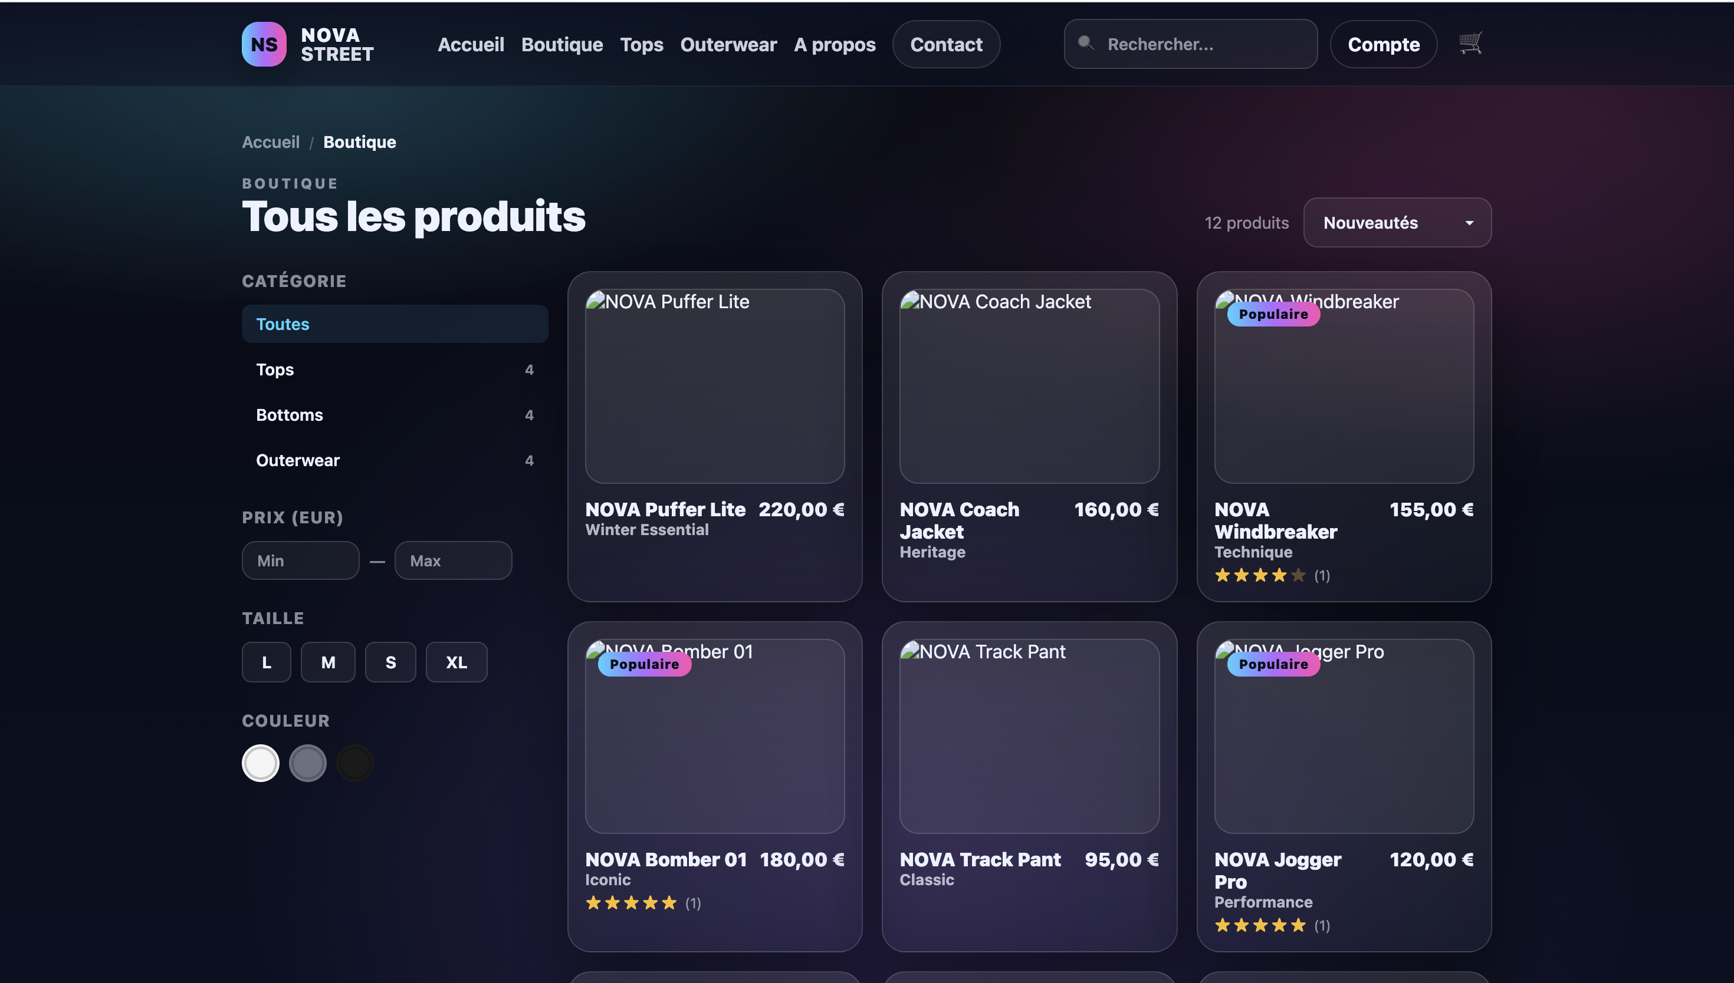This screenshot has height=983, width=1734.
Task: Click the NOVA Bomber 01 star rating
Action: (631, 903)
